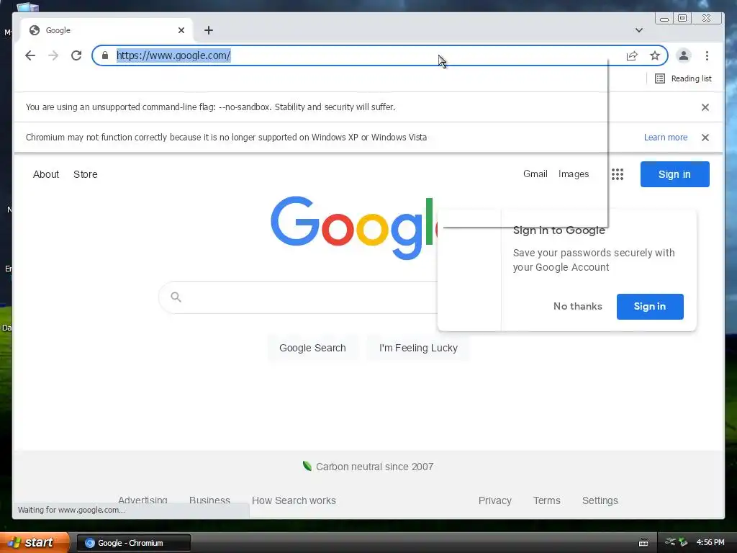Dismiss the Windows XP unsupported warning
The width and height of the screenshot is (737, 553).
[705, 138]
